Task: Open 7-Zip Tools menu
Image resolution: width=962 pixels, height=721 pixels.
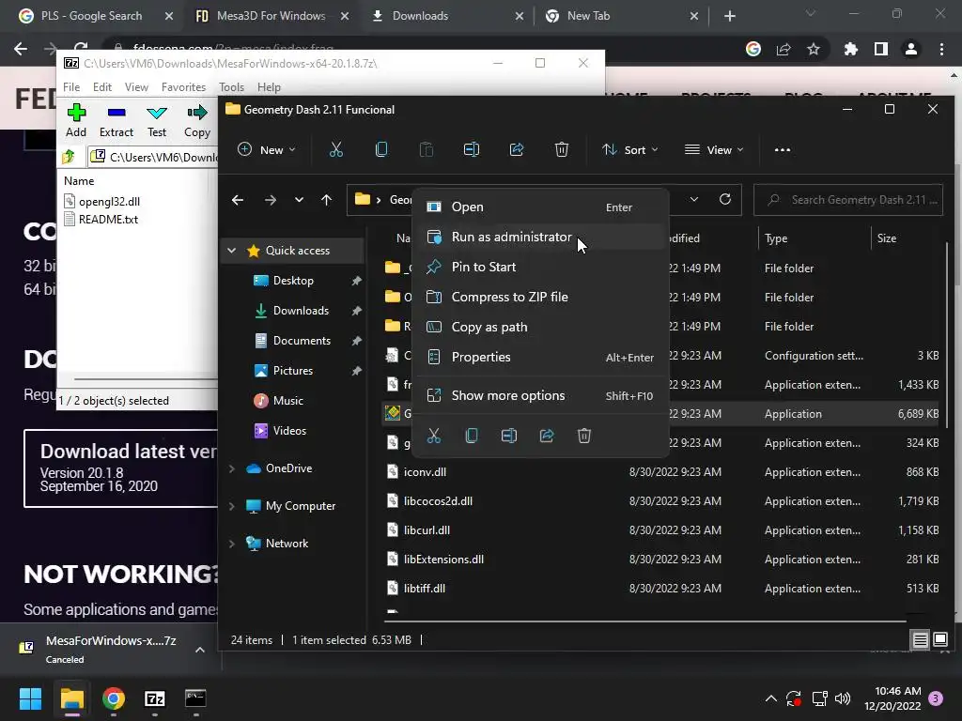Action: [x=231, y=87]
